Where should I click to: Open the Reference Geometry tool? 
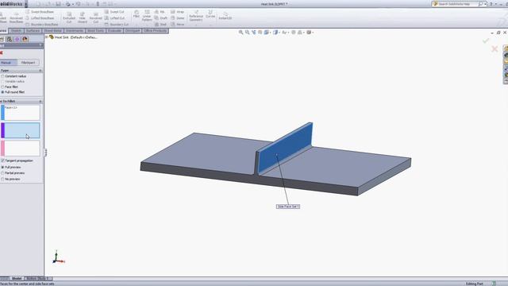196,16
